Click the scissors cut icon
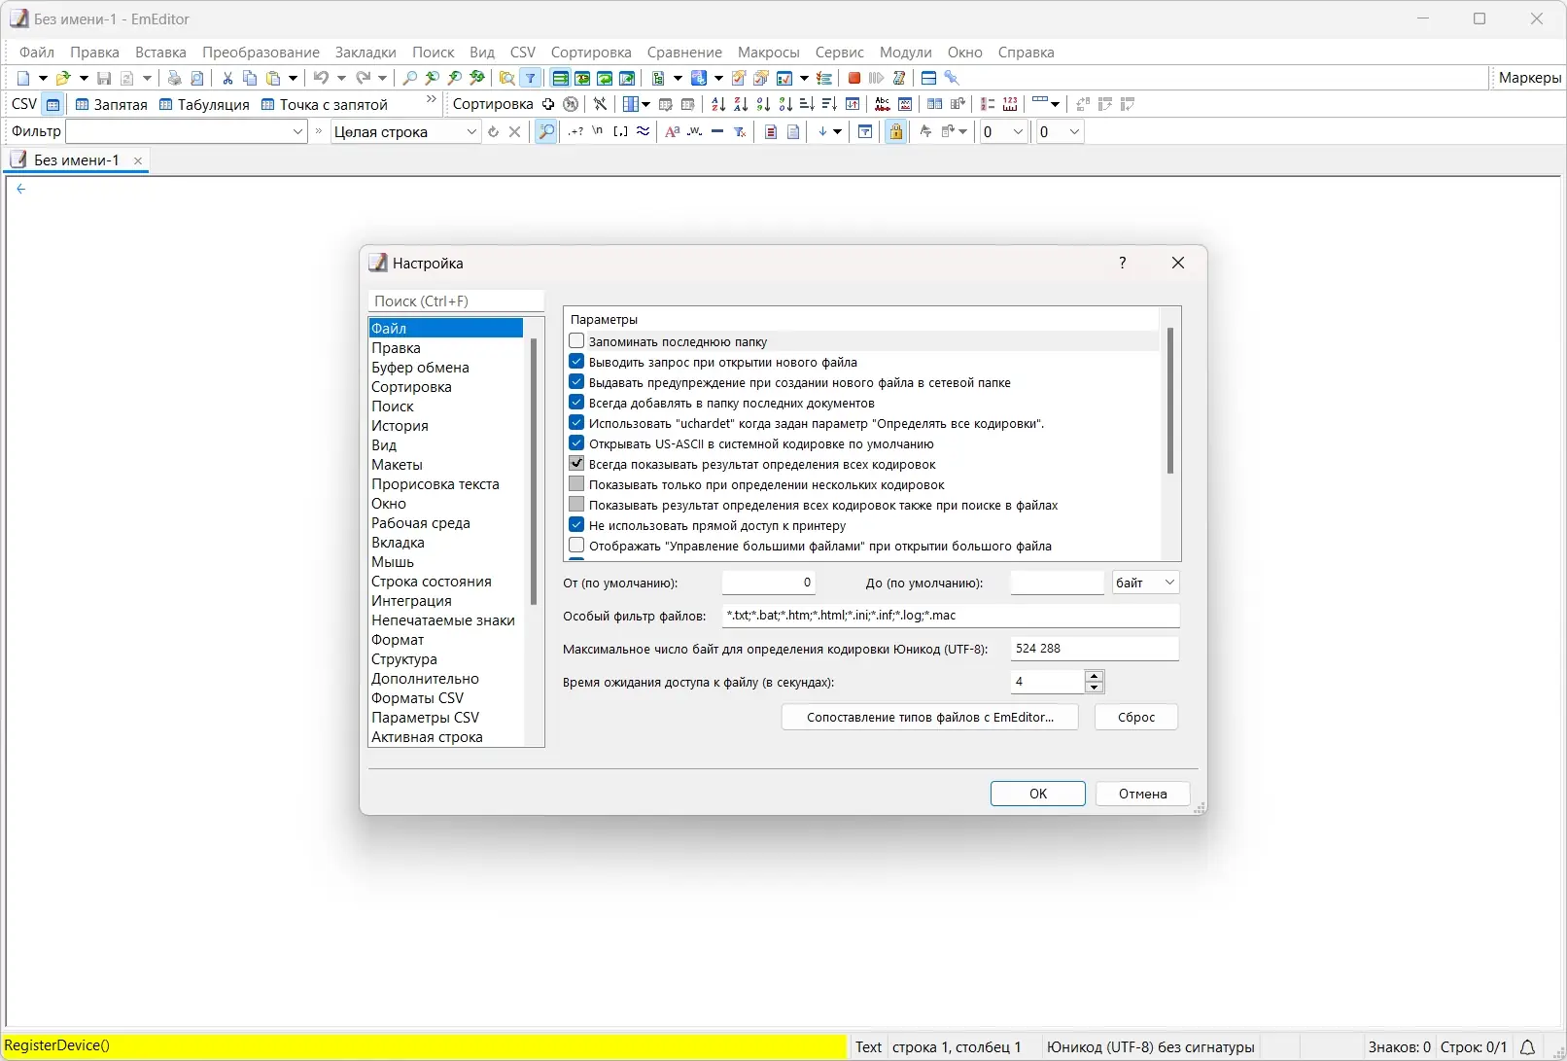 [x=227, y=78]
